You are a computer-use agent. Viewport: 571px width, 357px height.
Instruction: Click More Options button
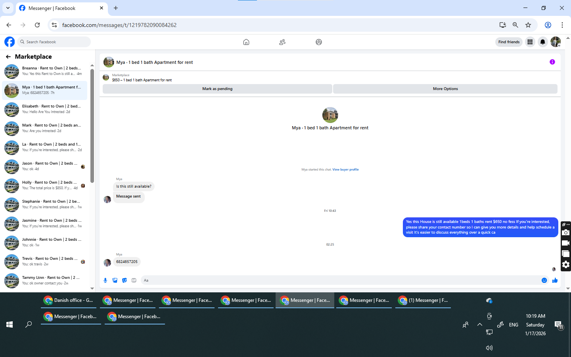[445, 89]
